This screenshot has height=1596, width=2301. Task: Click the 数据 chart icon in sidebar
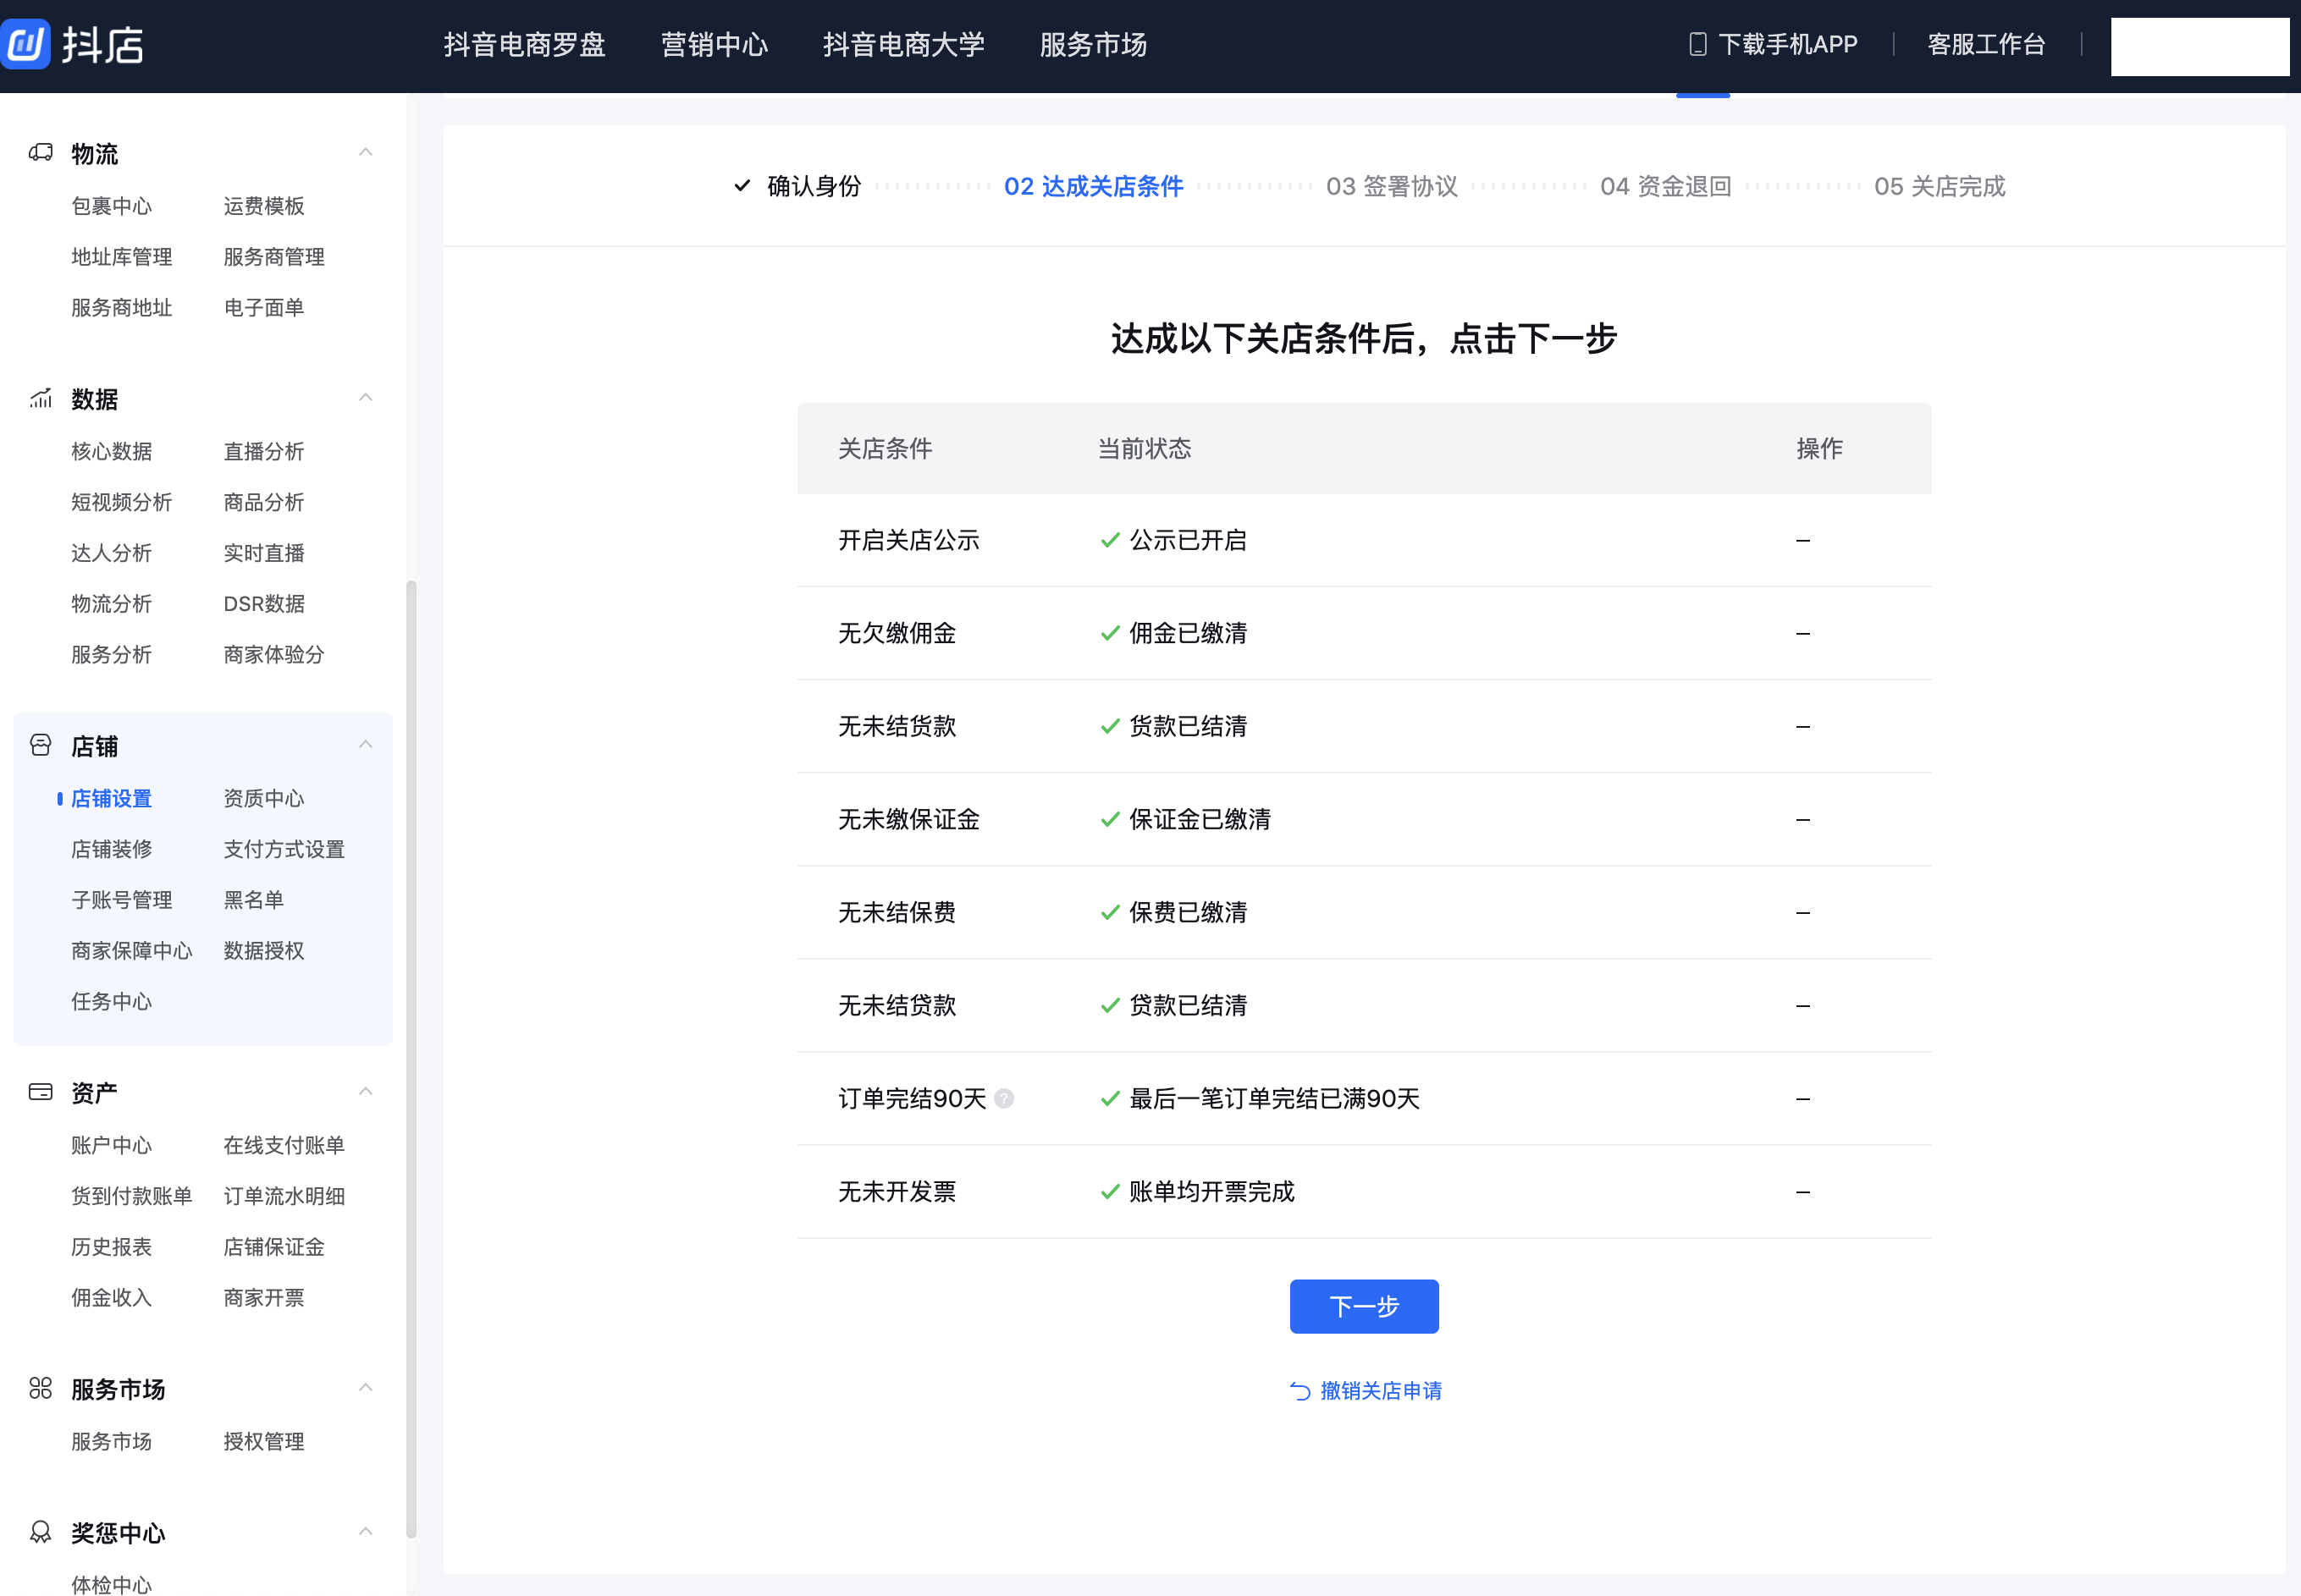[40, 398]
